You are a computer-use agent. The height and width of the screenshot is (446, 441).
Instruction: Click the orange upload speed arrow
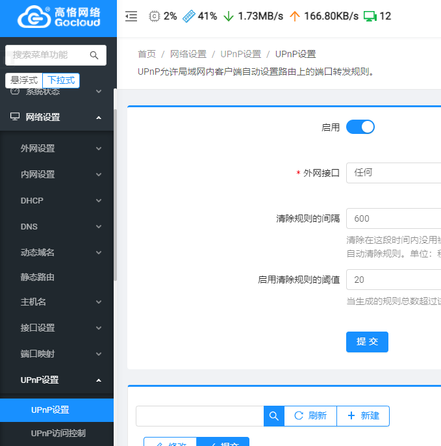pos(295,16)
